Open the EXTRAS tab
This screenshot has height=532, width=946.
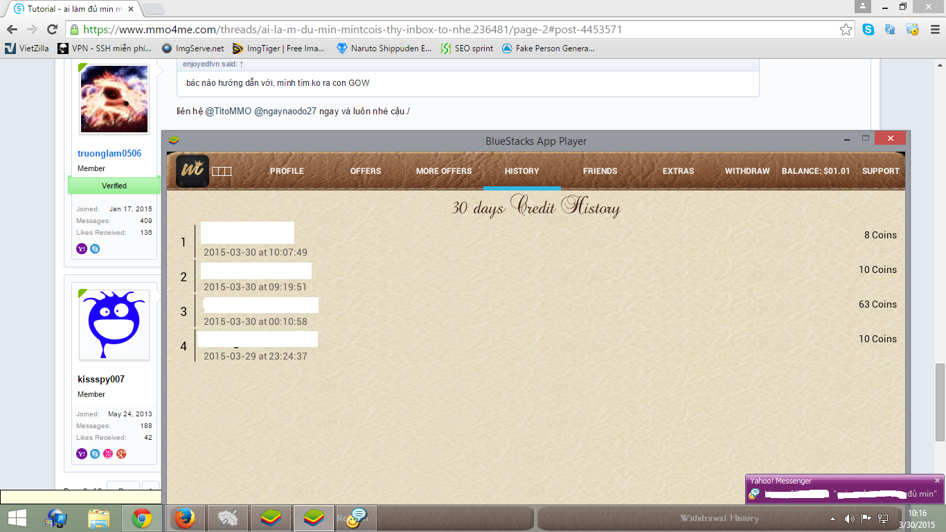click(678, 171)
